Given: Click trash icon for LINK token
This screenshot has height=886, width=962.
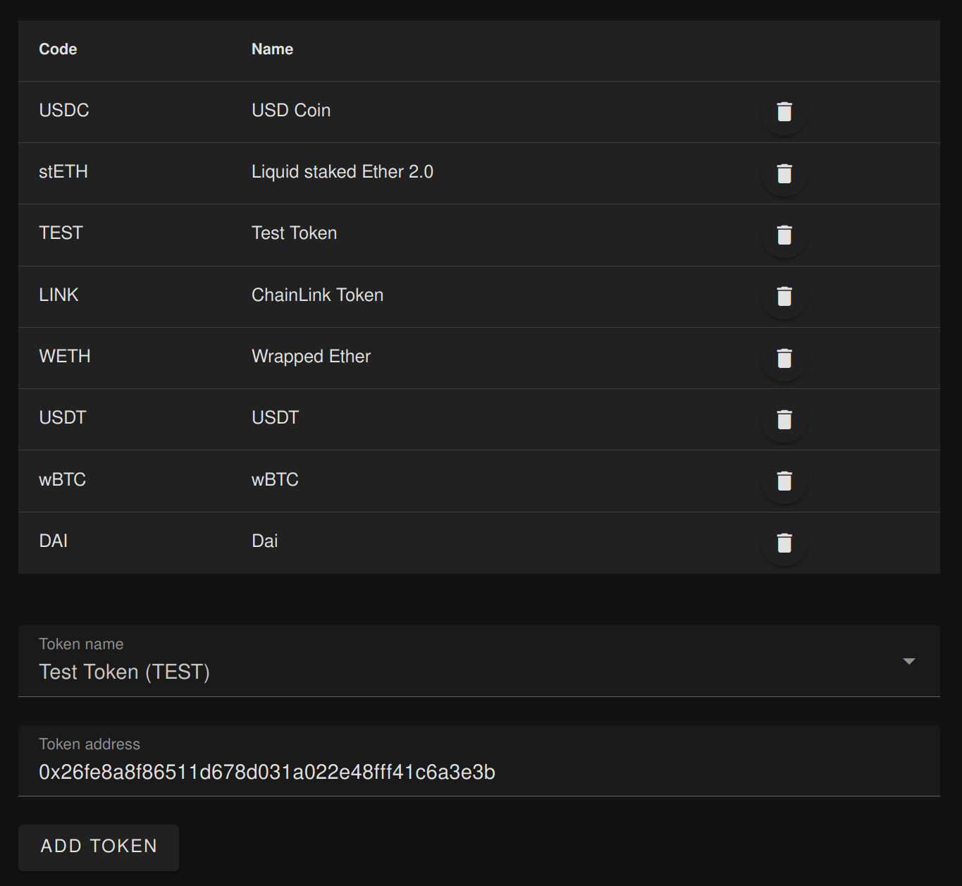Looking at the screenshot, I should point(784,297).
